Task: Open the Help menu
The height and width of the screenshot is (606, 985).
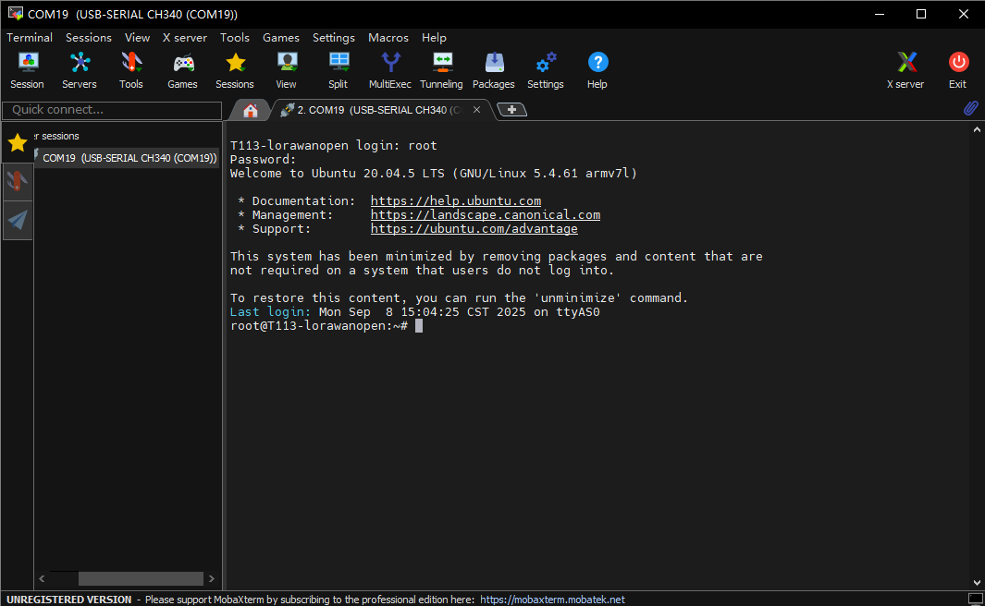Action: 434,38
